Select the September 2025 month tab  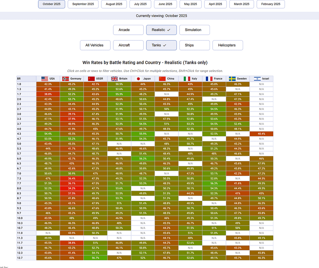click(83, 4)
